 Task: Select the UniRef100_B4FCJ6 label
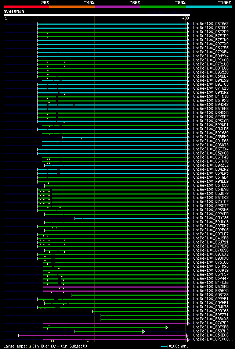(211, 283)
